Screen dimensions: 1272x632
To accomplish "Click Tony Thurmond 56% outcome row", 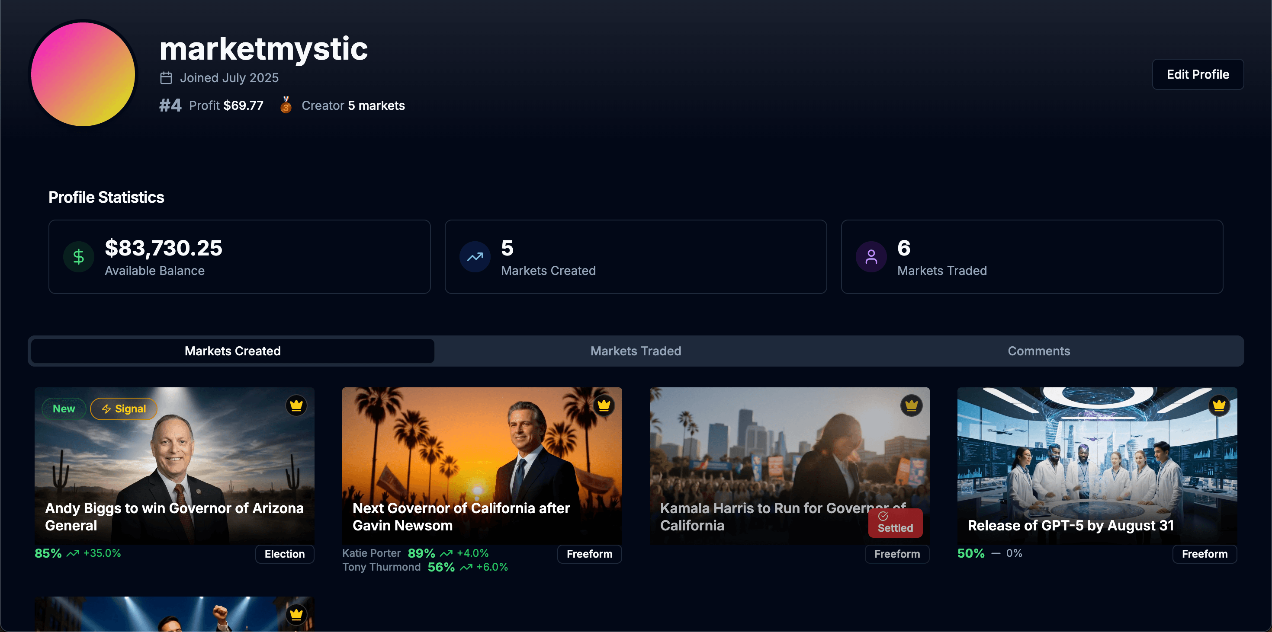I will click(425, 567).
